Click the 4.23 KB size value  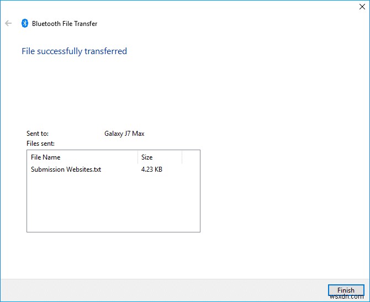click(x=152, y=169)
